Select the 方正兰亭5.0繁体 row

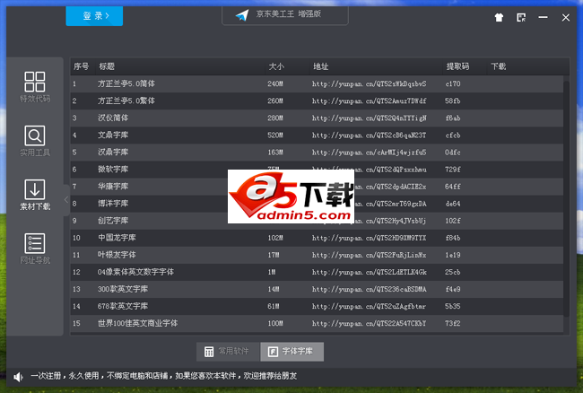pos(317,101)
